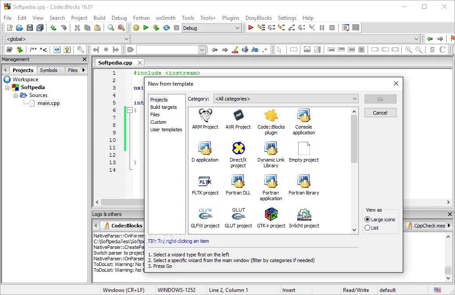This screenshot has height=295, width=455.
Task: Click the Paste clipboard icon
Action: 97,28
